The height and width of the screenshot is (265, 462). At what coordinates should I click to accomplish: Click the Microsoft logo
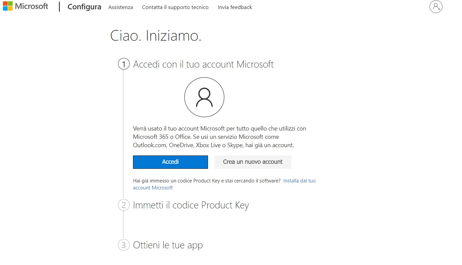click(x=25, y=6)
